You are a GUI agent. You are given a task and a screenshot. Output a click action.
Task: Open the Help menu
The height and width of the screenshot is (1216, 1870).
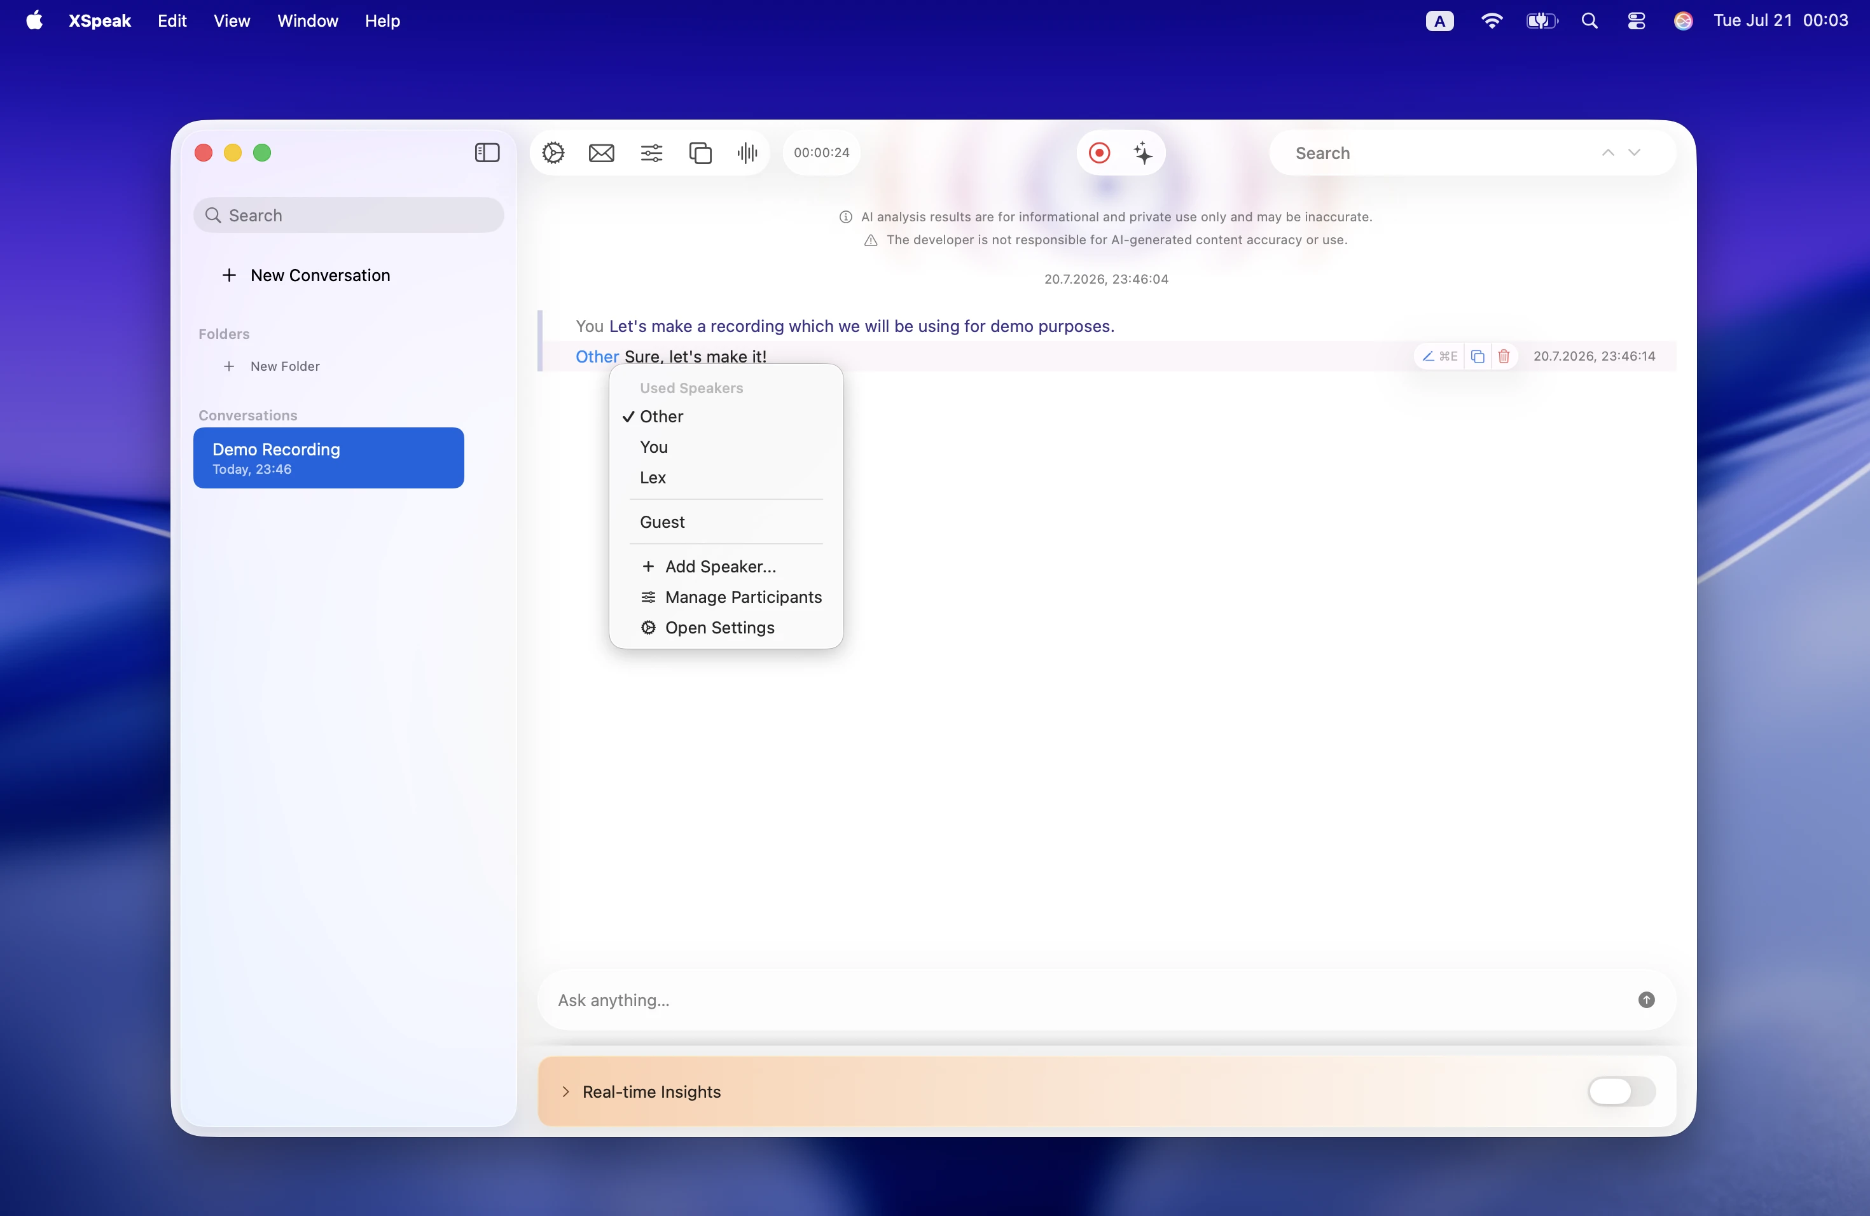383,20
